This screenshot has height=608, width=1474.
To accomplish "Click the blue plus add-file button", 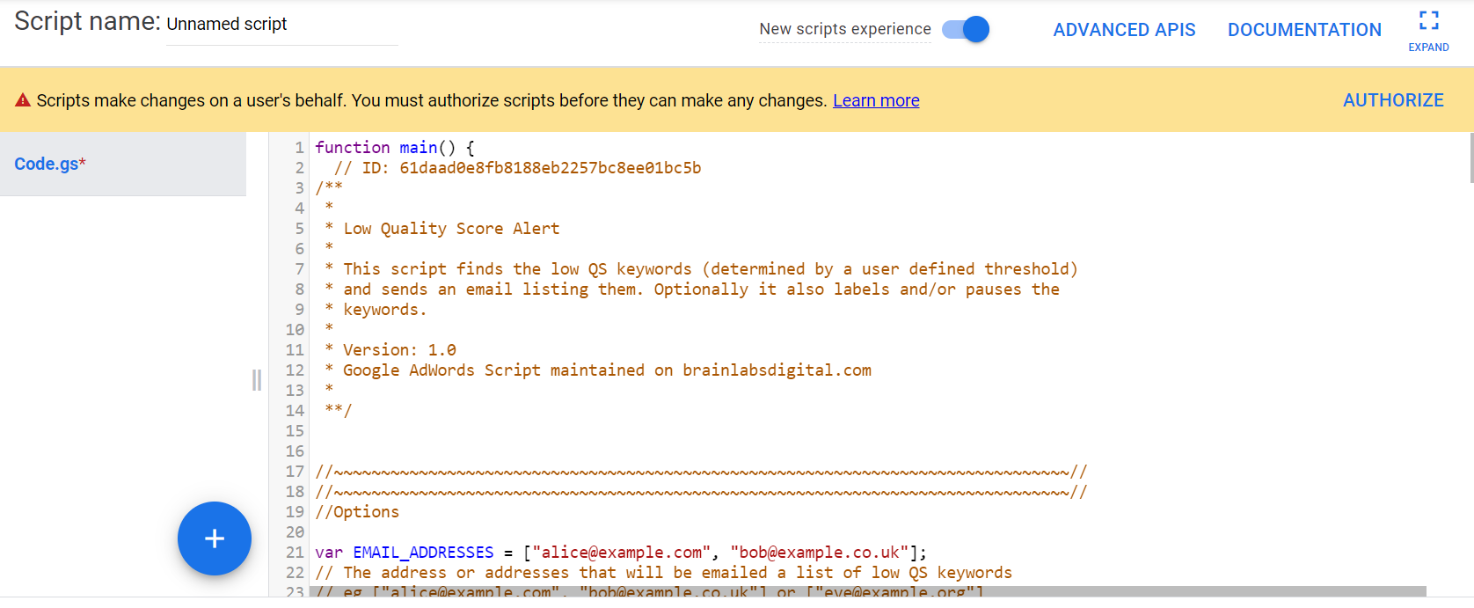I will (x=215, y=538).
